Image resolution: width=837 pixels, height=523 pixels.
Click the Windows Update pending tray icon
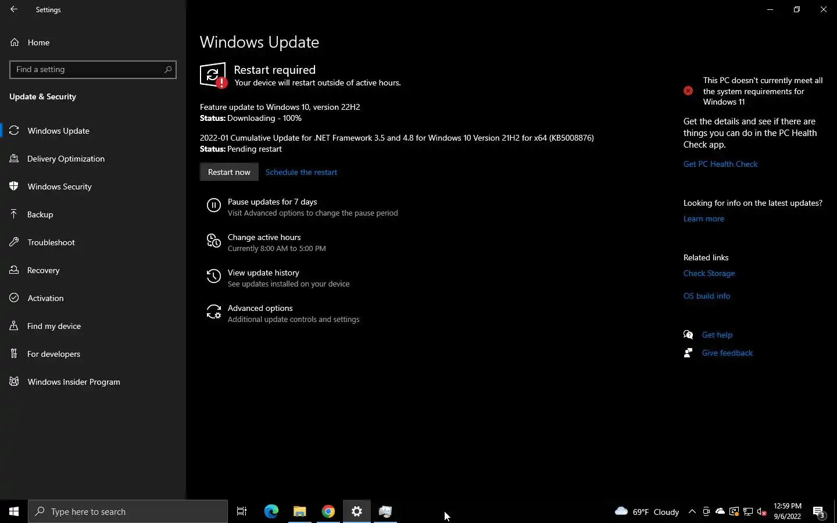pos(734,511)
